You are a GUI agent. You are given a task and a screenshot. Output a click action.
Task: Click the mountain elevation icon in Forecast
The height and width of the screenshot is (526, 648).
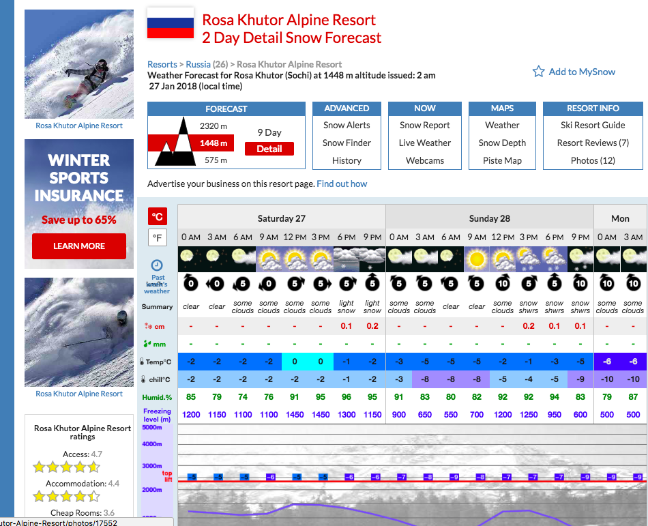(x=175, y=142)
